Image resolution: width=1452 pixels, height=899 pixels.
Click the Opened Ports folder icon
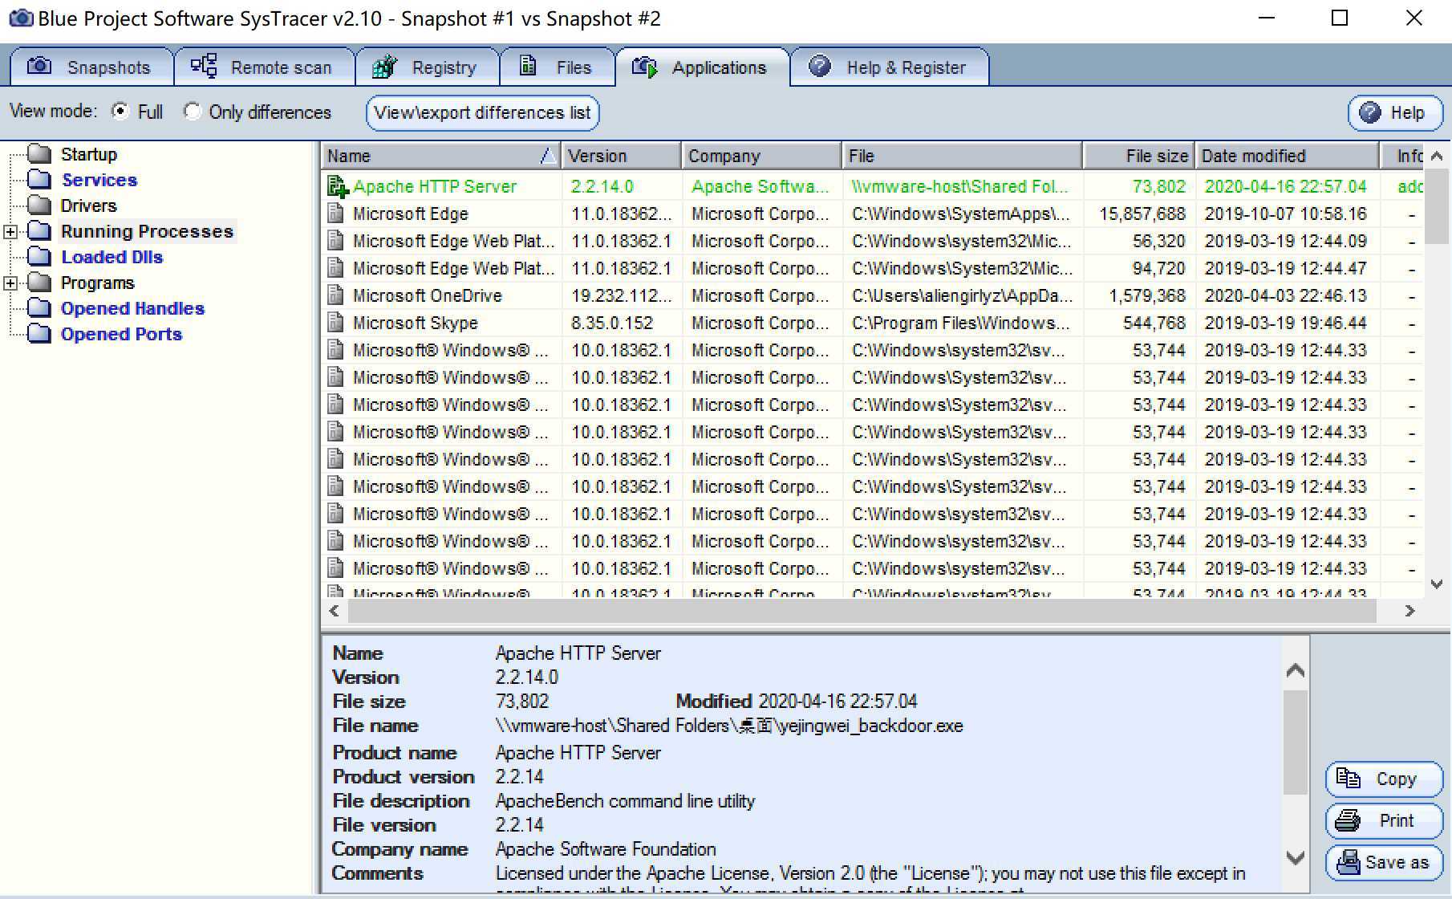[x=39, y=333]
